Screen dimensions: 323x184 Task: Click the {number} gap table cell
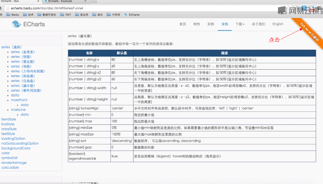[89, 147]
